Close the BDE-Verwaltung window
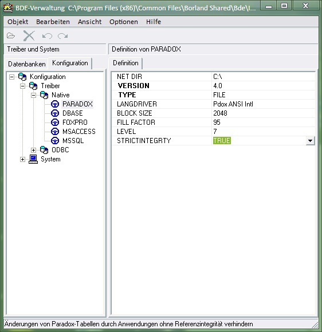The image size is (322, 332). (306, 6)
